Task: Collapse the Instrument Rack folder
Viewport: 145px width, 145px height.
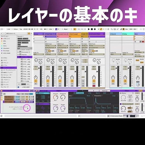Action: click(x=18, y=57)
